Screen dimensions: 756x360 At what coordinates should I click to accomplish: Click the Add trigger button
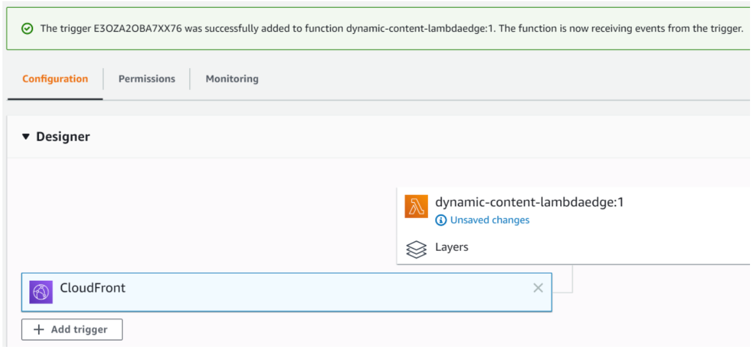(72, 330)
